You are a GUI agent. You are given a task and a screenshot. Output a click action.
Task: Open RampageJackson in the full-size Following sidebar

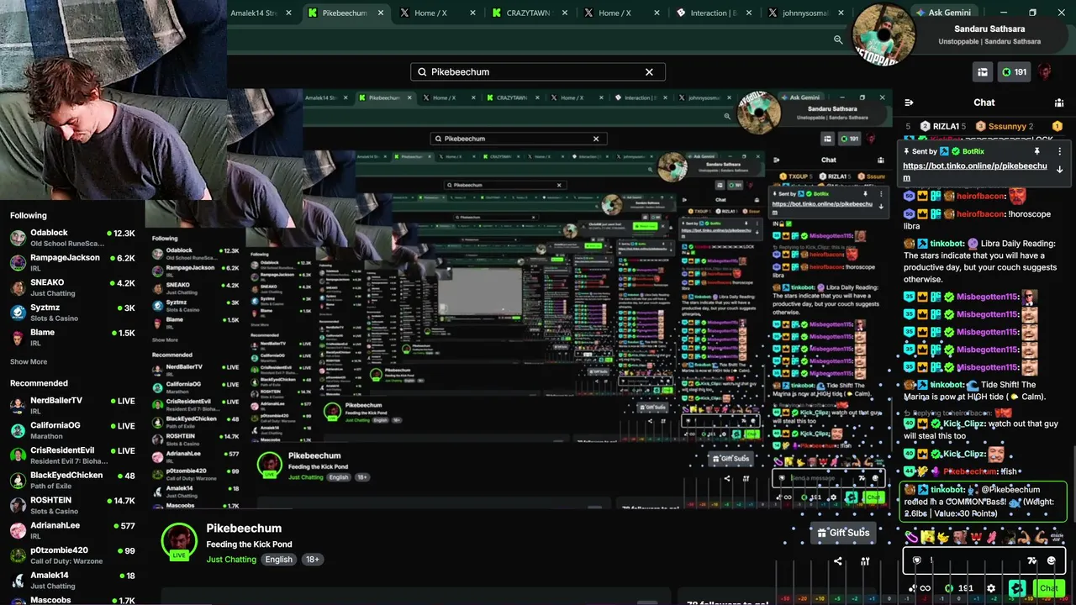[x=72, y=263]
